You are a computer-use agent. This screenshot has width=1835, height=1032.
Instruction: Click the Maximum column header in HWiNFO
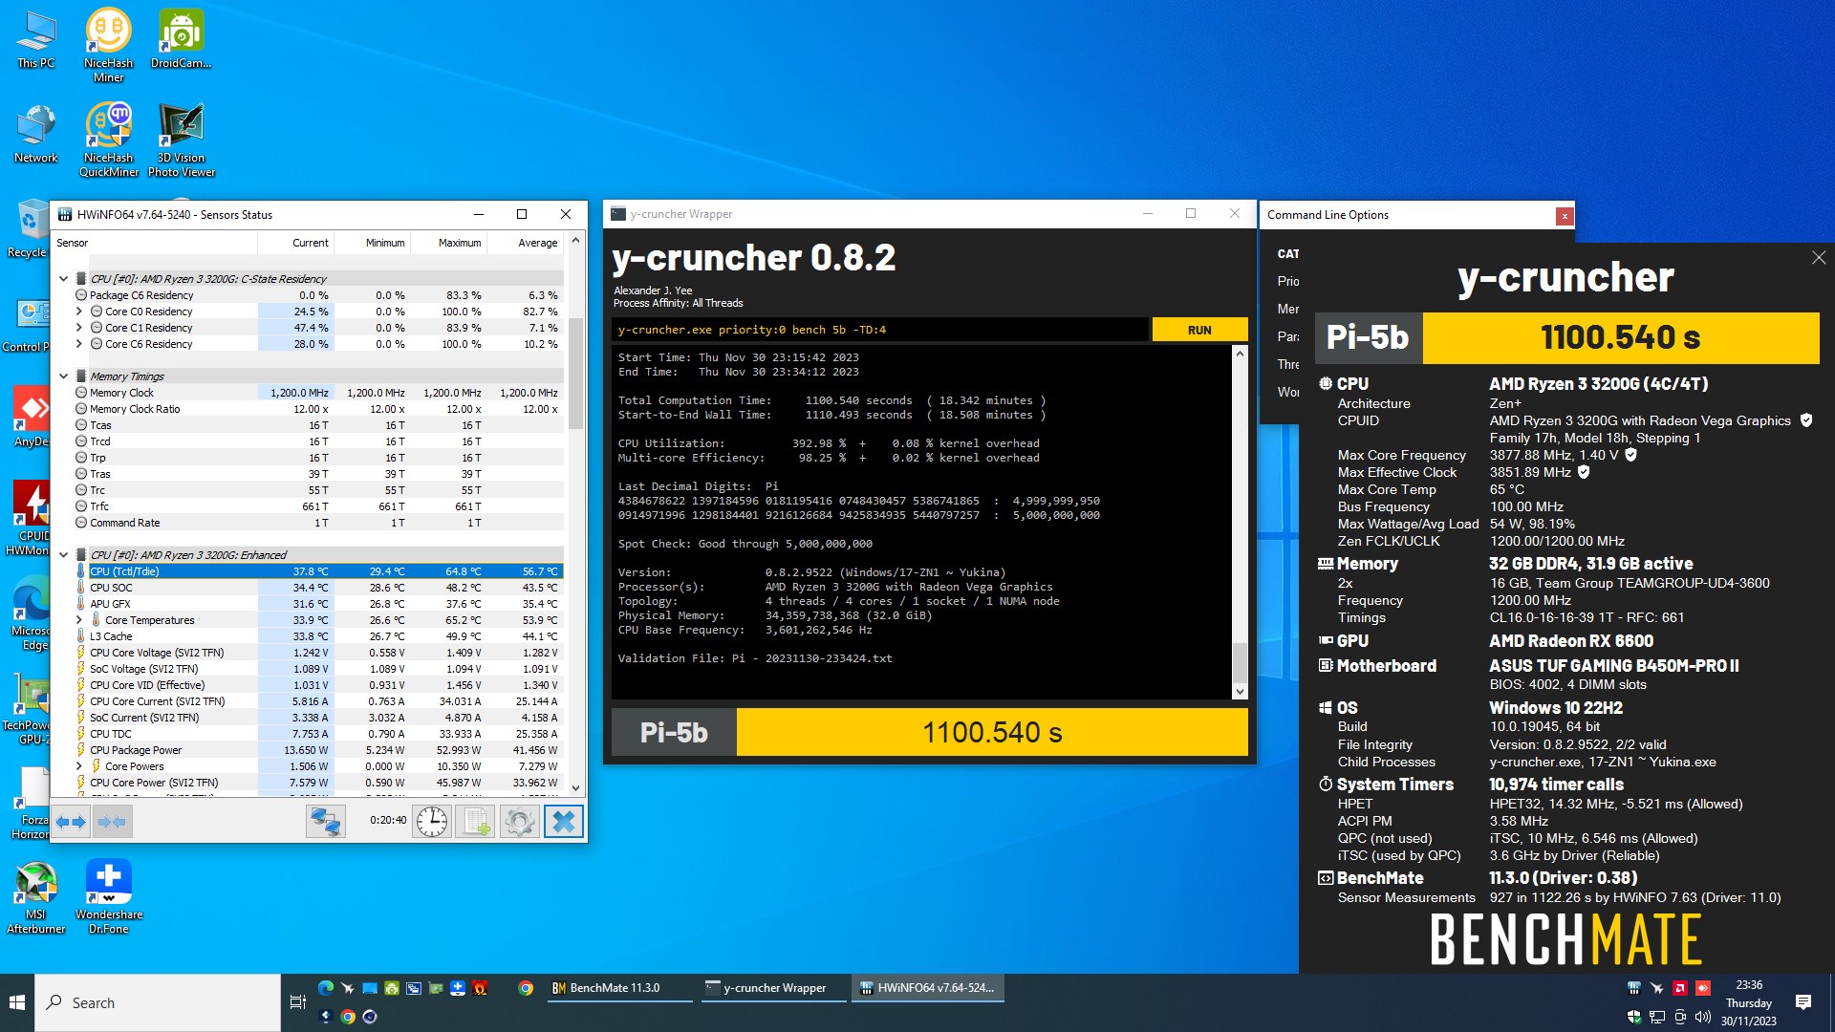pyautogui.click(x=449, y=243)
